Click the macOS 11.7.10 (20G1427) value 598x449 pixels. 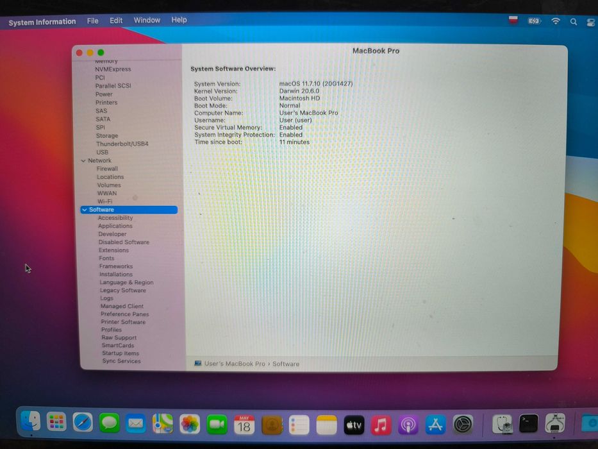316,83
